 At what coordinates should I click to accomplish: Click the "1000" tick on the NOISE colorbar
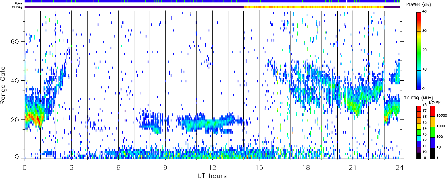click(x=440, y=126)
